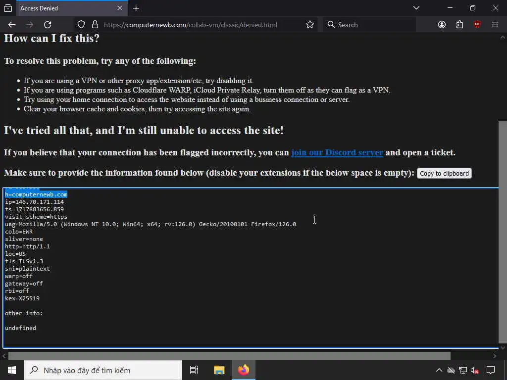Click the scroll up arrow of page scrollbar
Image resolution: width=507 pixels, height=380 pixels.
503,38
